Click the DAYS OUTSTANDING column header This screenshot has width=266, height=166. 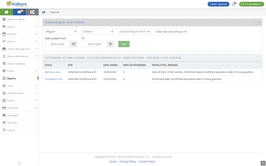pos(134,65)
